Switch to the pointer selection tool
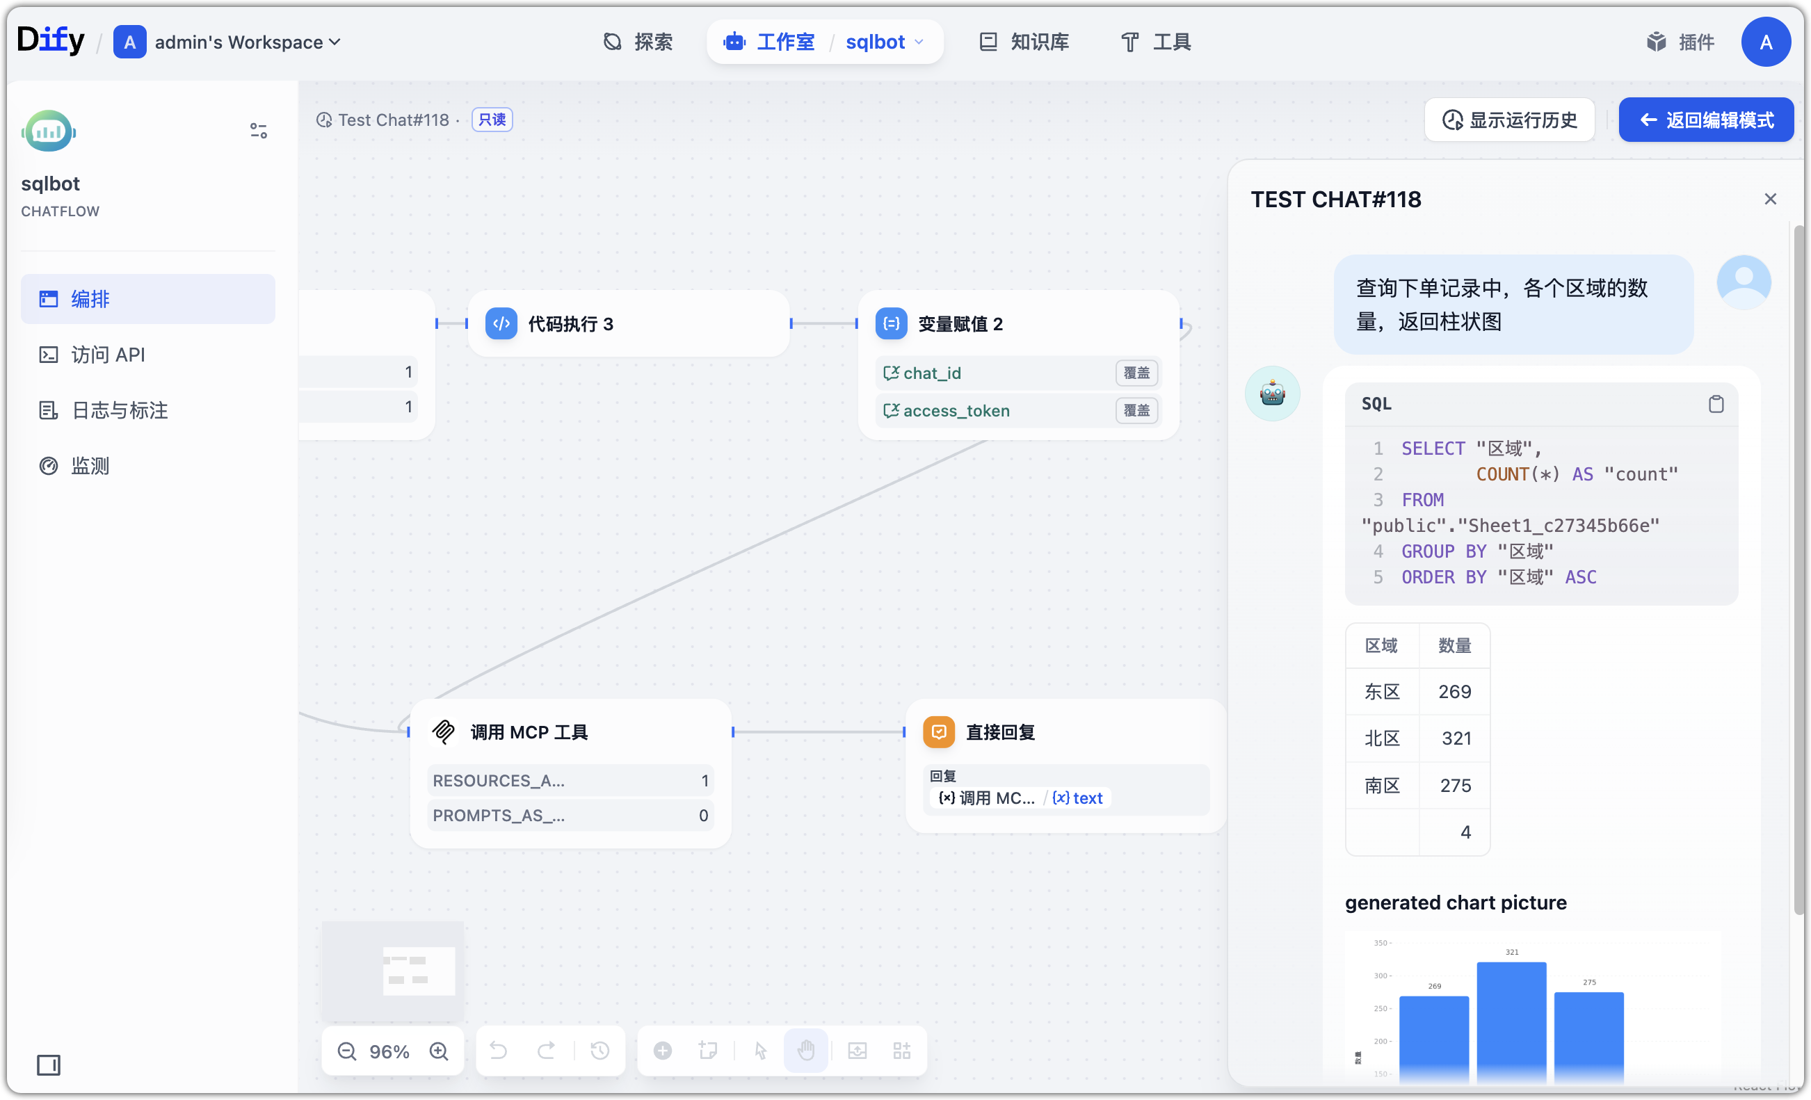Image resolution: width=1811 pixels, height=1100 pixels. (761, 1051)
